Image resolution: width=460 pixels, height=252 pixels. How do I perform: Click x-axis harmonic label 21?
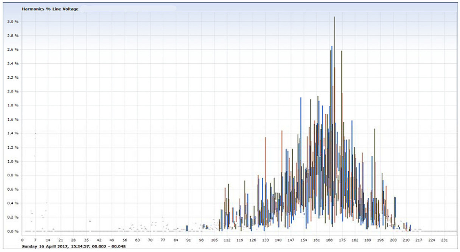61,240
